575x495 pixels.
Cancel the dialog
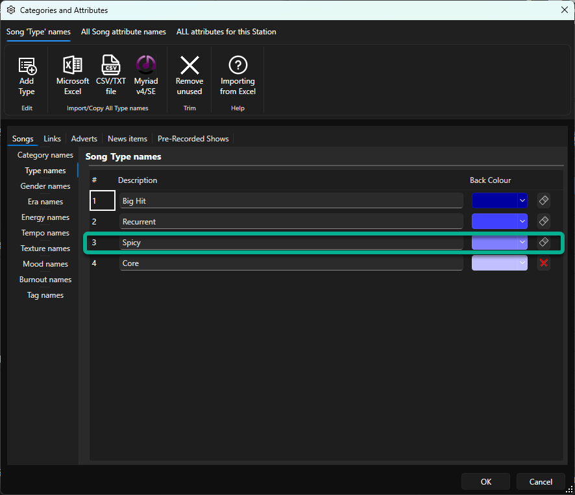tap(541, 481)
